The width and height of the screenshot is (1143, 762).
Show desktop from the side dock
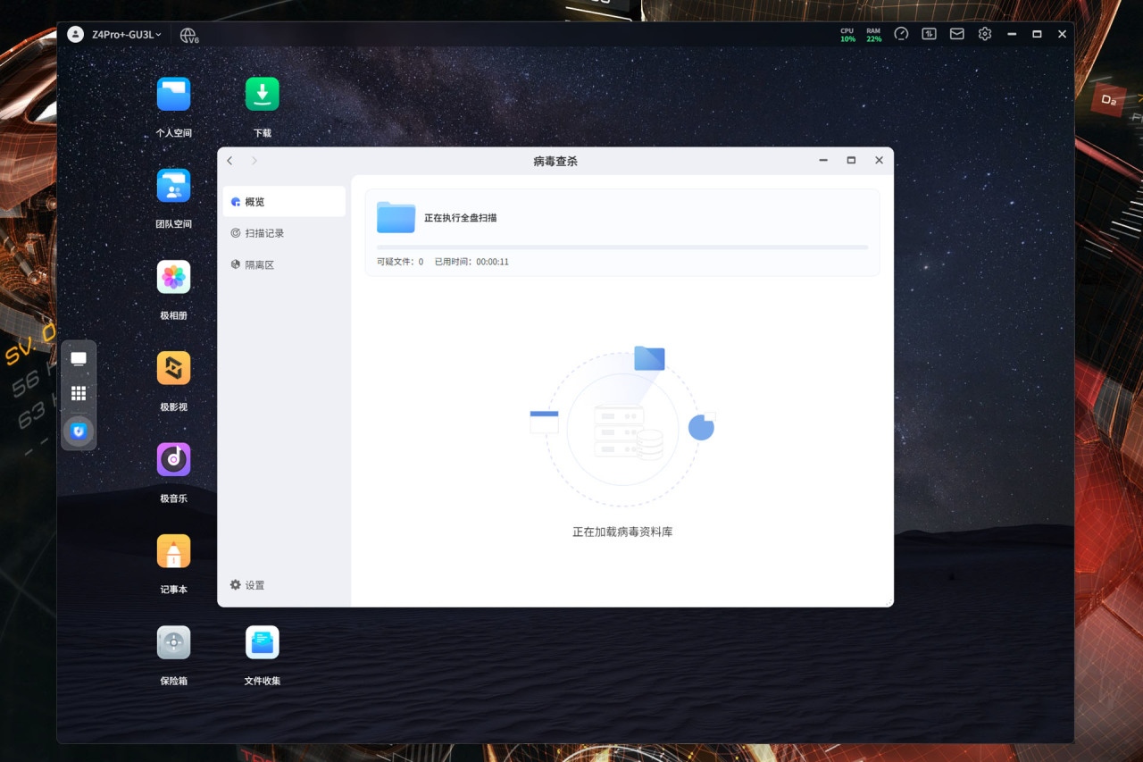[79, 358]
